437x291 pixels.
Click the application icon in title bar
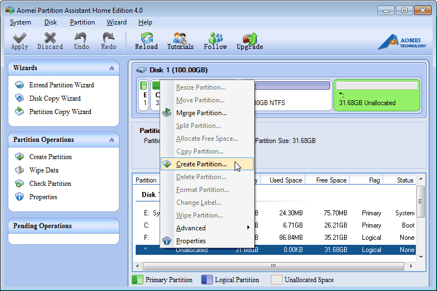click(10, 11)
